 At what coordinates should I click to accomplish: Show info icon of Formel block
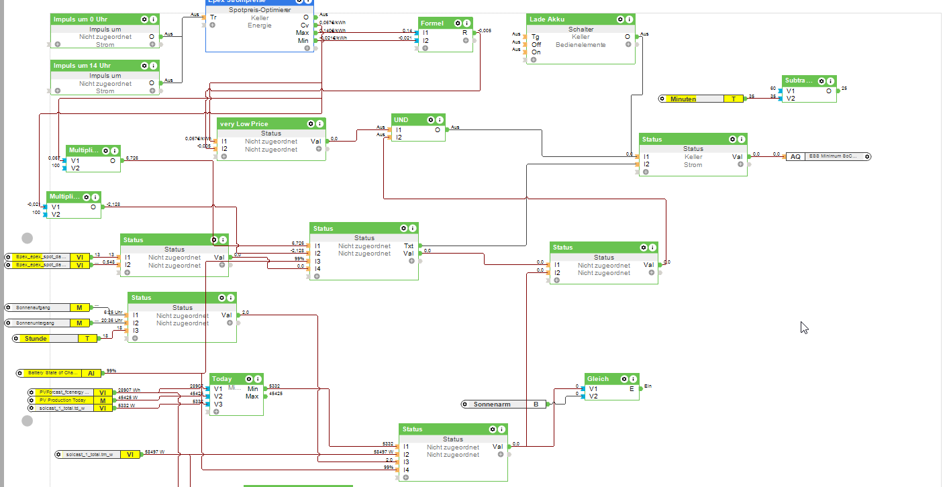pos(466,23)
